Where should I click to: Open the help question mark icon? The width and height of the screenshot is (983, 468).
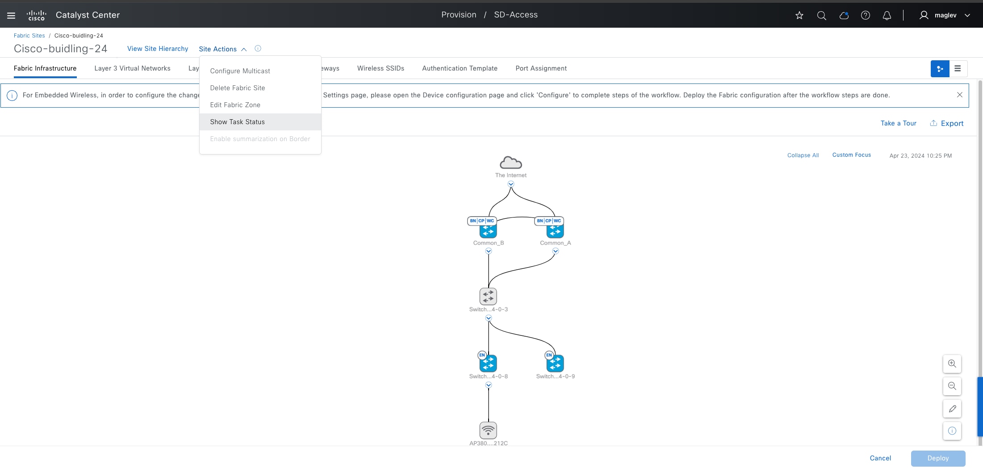point(866,16)
